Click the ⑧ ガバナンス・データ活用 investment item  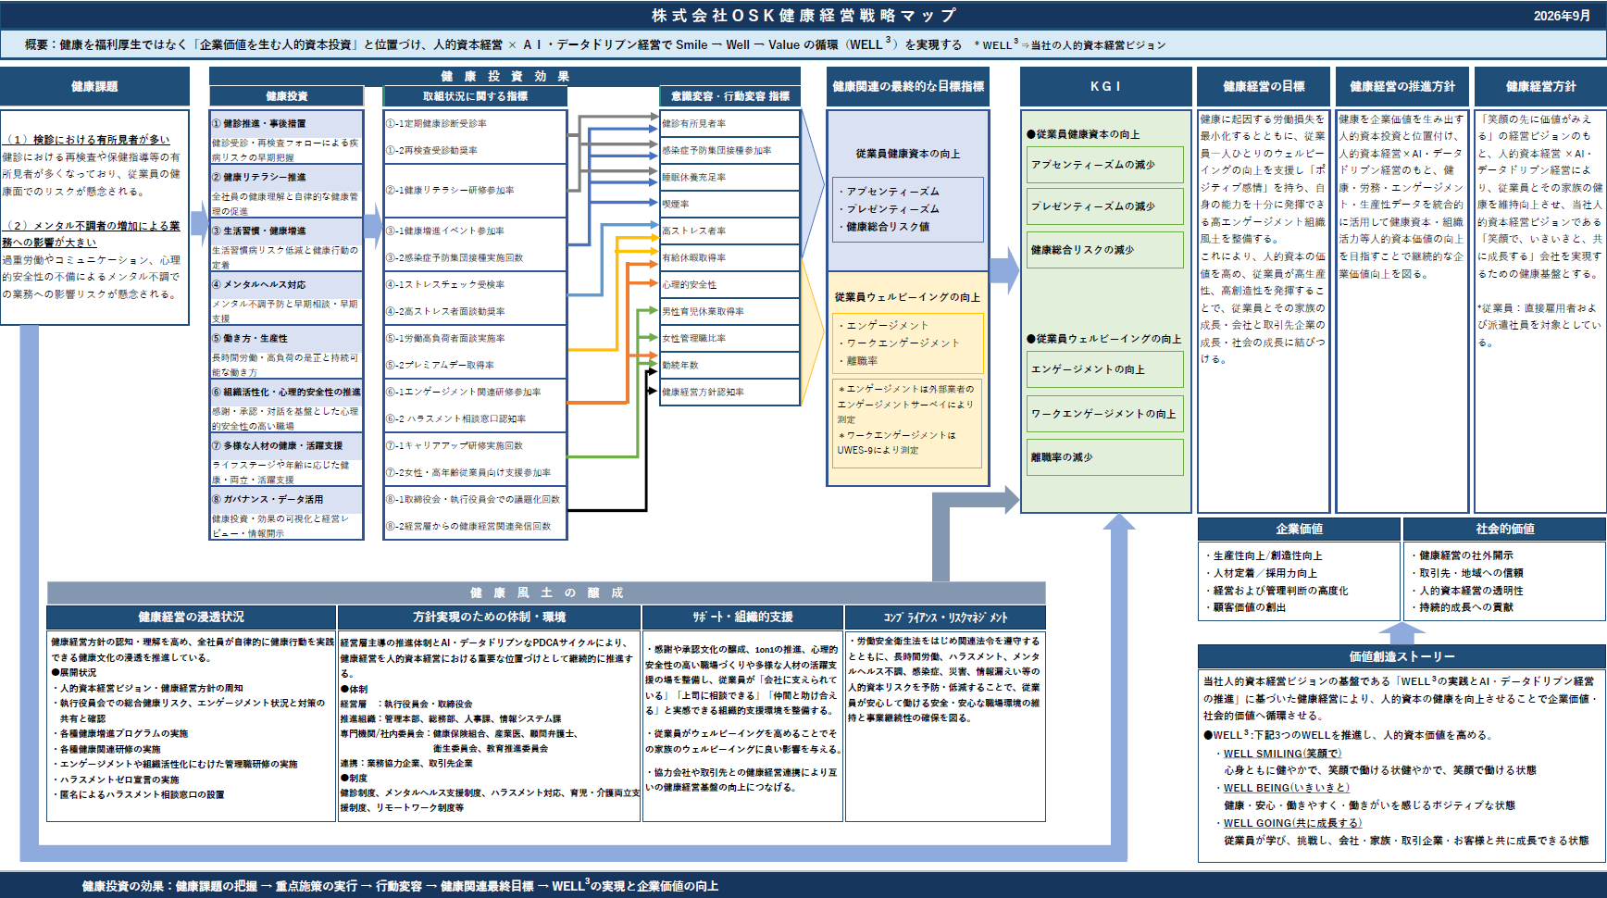[x=286, y=499]
